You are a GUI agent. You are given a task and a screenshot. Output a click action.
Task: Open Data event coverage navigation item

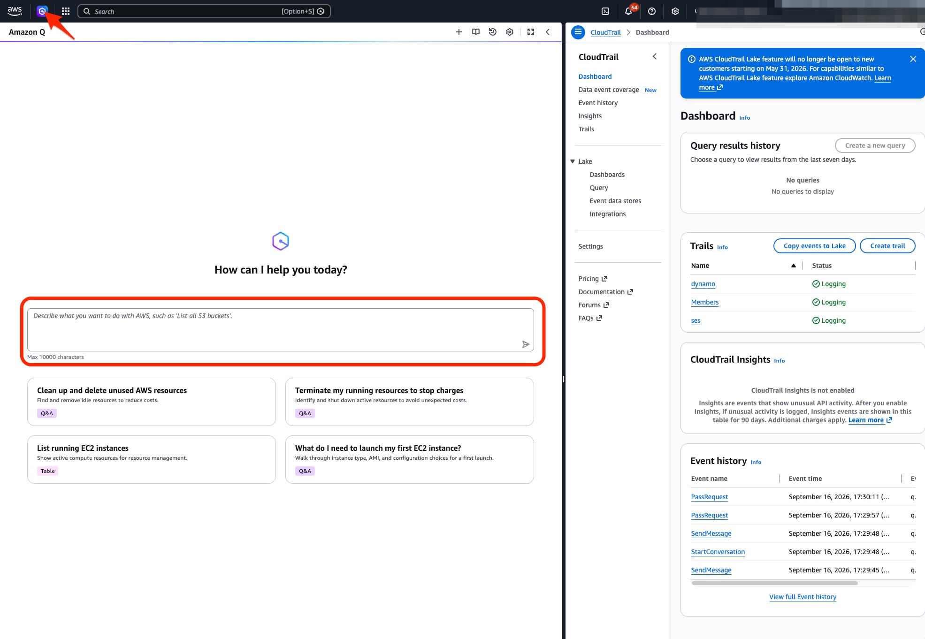[x=609, y=90]
